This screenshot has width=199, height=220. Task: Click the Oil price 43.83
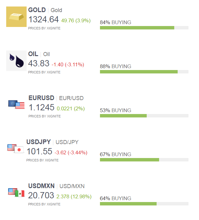point(39,63)
